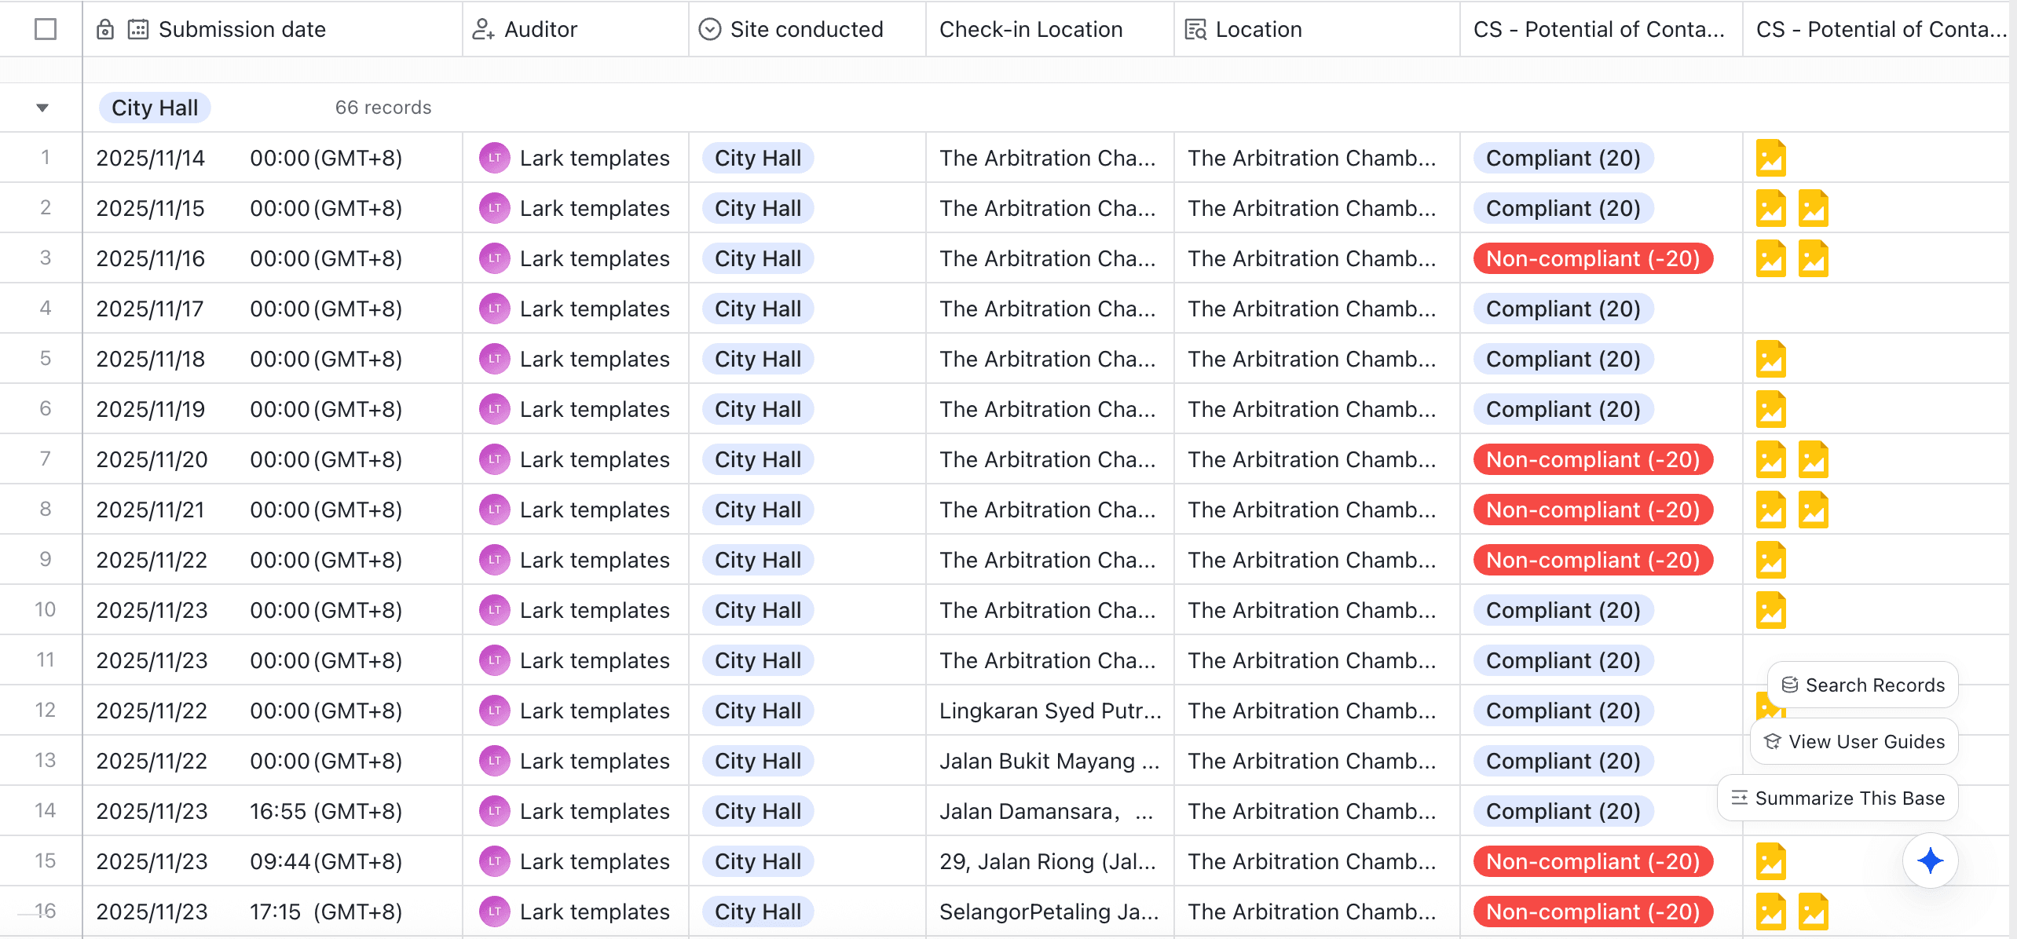This screenshot has height=939, width=2017.
Task: Open the blue sparkle AI assistant button
Action: pyautogui.click(x=1930, y=860)
